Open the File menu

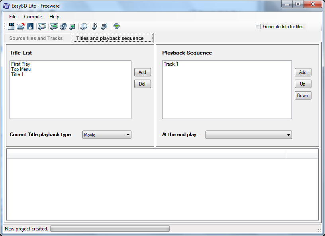coord(13,17)
